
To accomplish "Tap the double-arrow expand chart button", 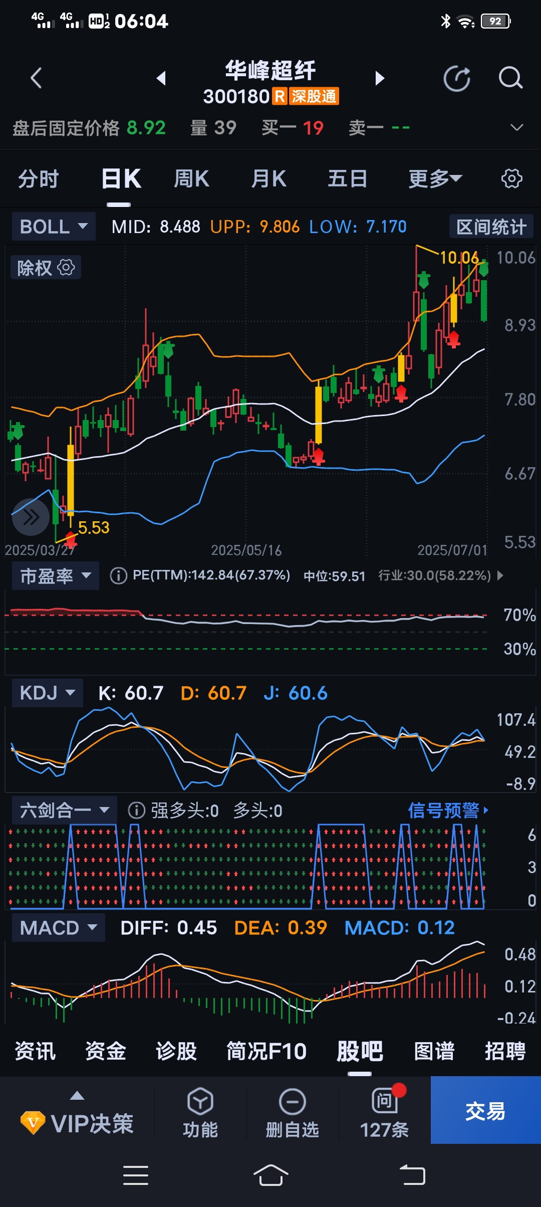I will 31,517.
